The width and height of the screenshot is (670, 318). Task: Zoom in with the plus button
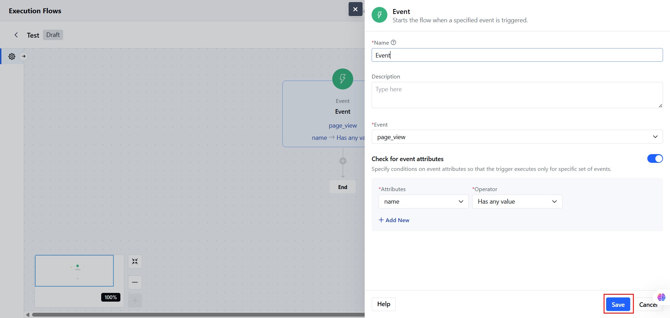click(135, 301)
